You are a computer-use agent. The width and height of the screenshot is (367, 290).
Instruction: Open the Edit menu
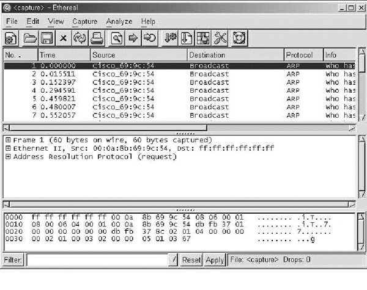point(32,21)
